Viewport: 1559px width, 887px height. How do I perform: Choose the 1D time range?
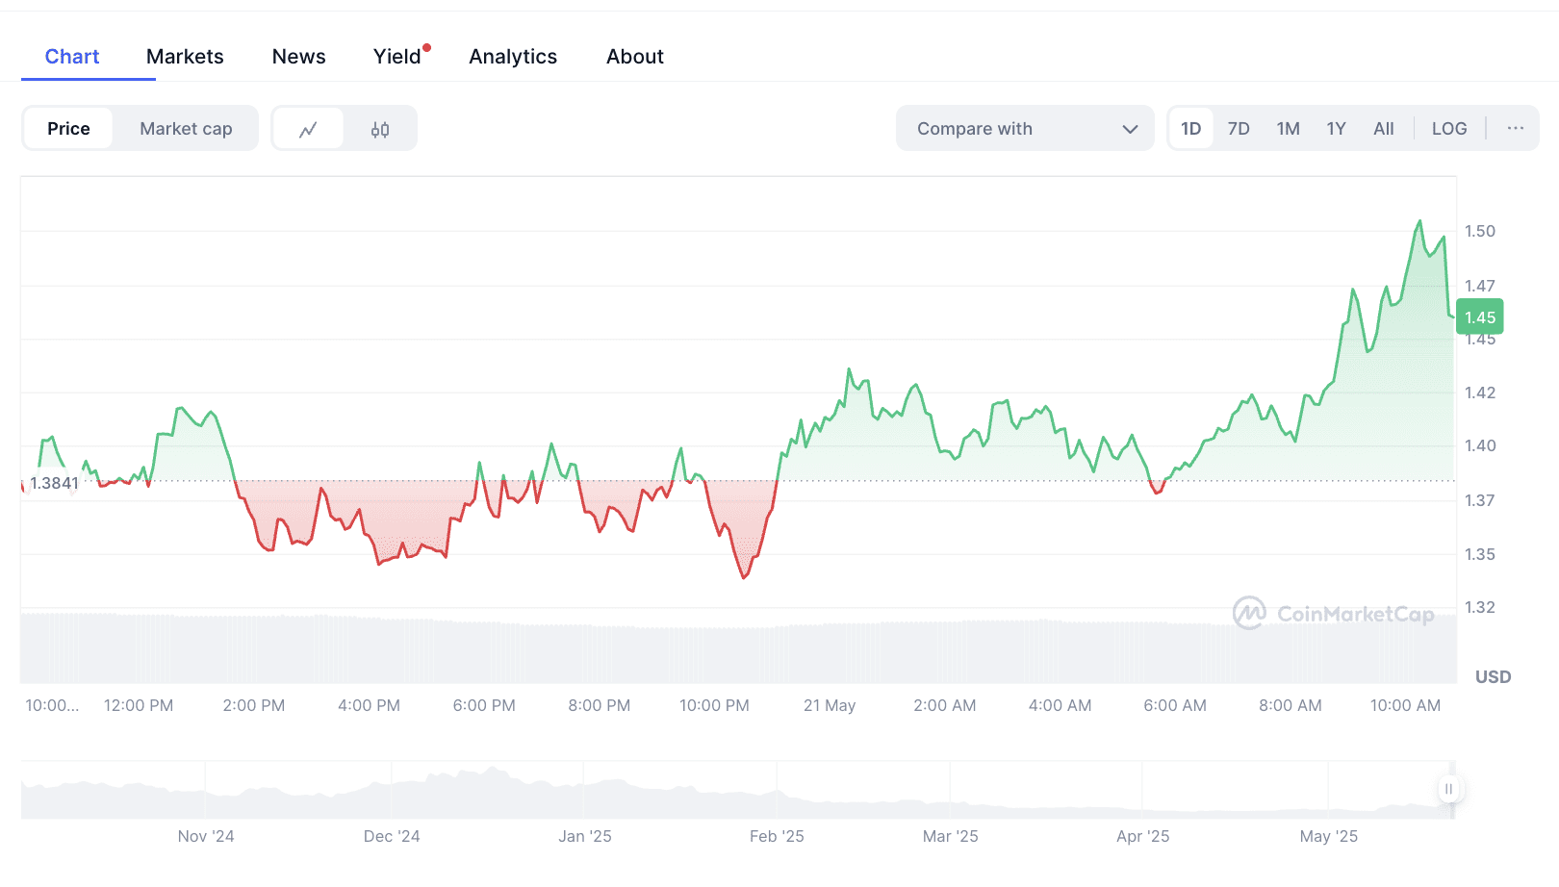[x=1191, y=129]
